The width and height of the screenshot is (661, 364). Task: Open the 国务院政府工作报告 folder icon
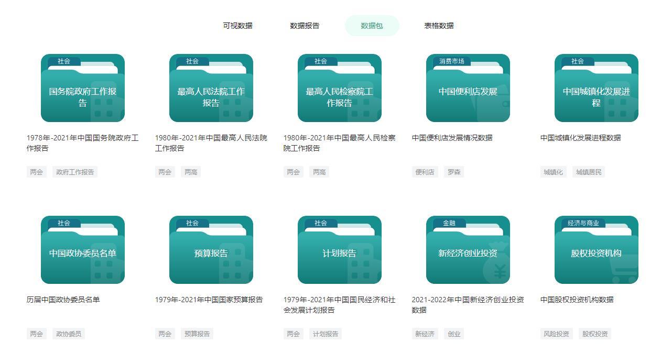83,88
